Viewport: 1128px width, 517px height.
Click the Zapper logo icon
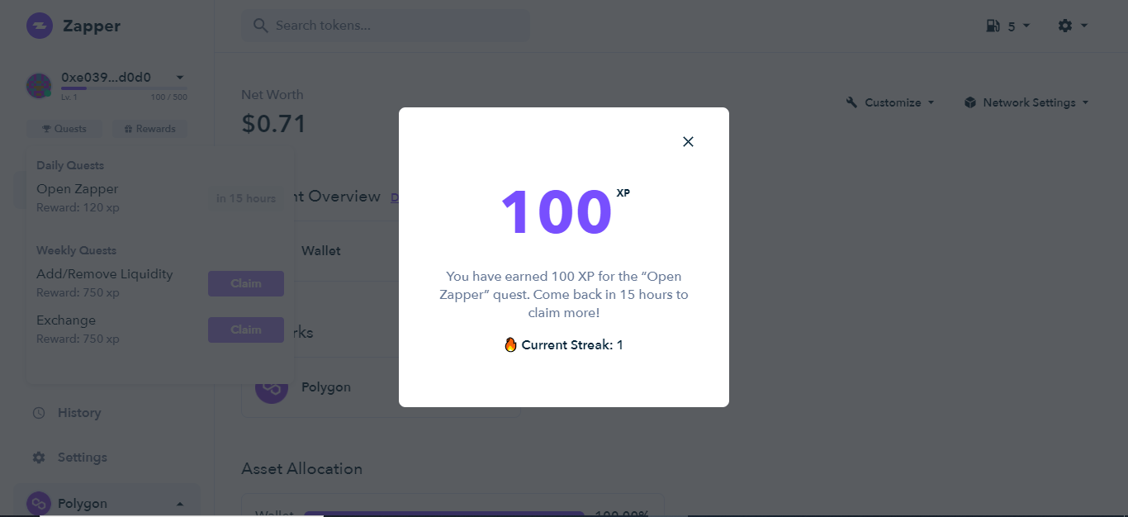40,26
